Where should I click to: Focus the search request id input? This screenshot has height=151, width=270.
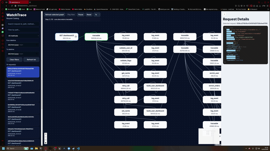[23, 24]
